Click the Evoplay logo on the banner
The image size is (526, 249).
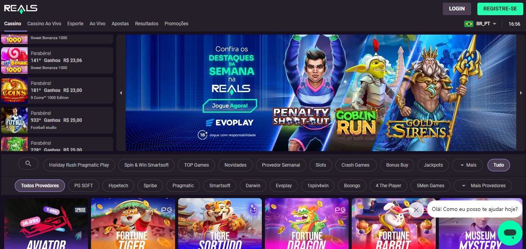229,122
